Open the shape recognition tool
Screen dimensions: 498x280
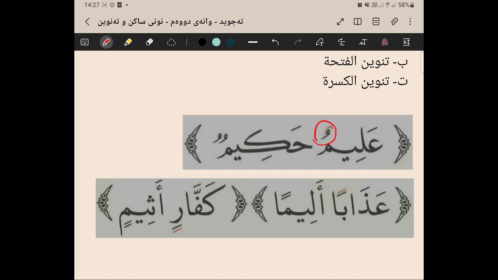coord(320,42)
